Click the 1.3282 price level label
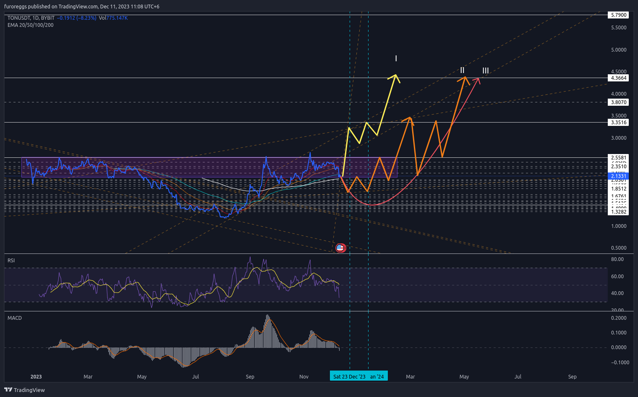638x397 pixels. [x=619, y=212]
